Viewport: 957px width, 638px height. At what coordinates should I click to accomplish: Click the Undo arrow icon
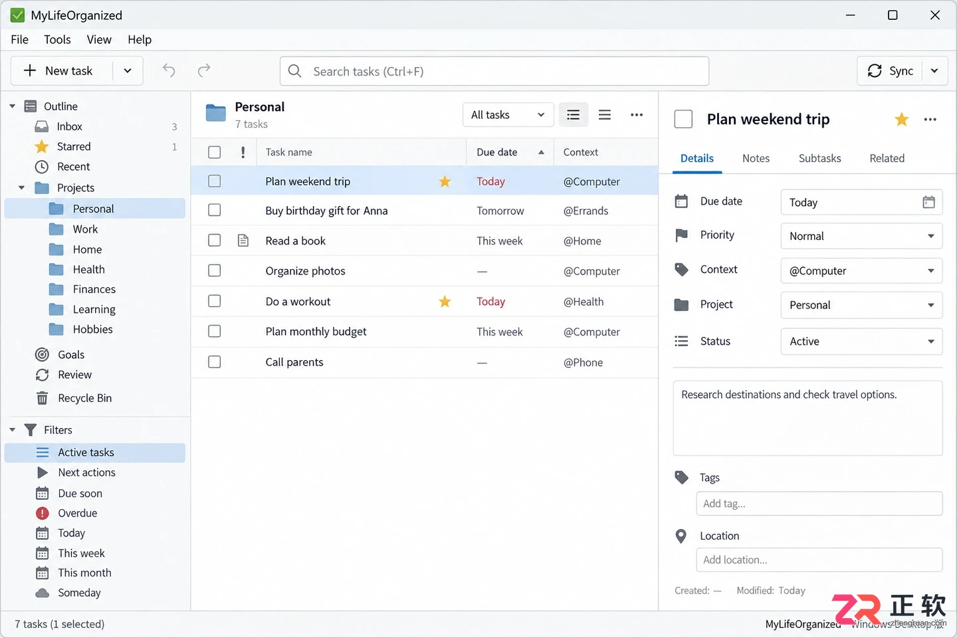click(169, 70)
